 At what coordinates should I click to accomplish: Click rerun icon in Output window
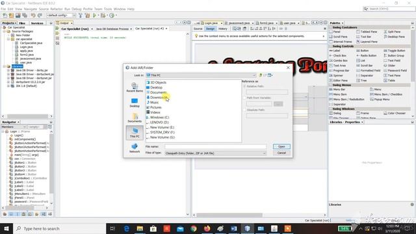point(57,29)
